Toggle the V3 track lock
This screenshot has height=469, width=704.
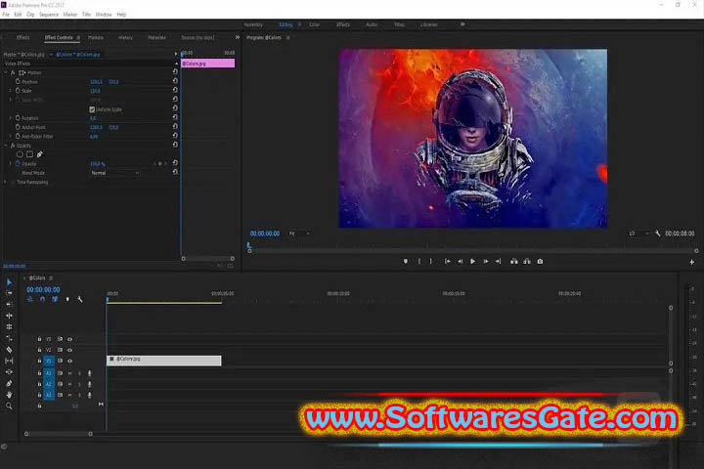tap(39, 339)
